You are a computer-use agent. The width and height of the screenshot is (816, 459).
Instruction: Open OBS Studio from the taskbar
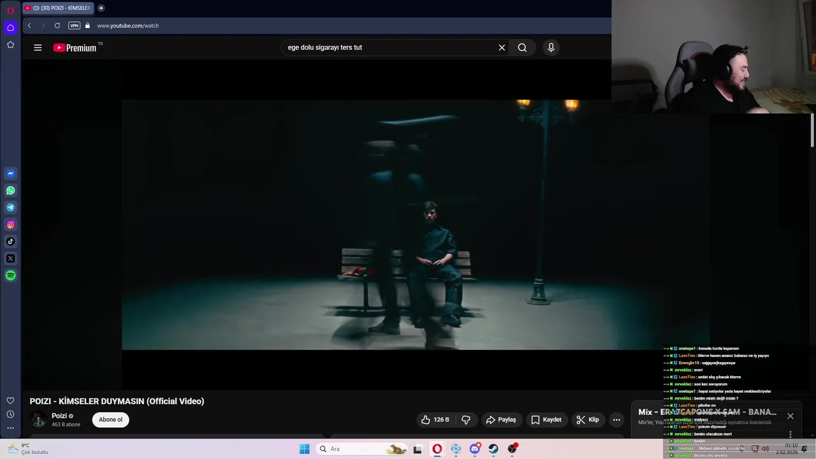[513, 449]
